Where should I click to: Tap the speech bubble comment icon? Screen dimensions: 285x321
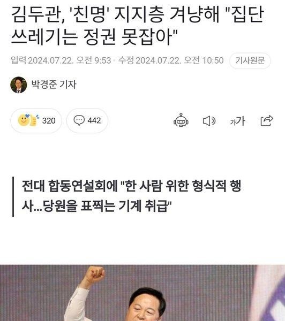pos(79,120)
